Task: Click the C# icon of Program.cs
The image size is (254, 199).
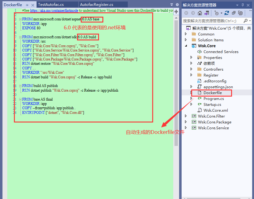Action: 200,98
